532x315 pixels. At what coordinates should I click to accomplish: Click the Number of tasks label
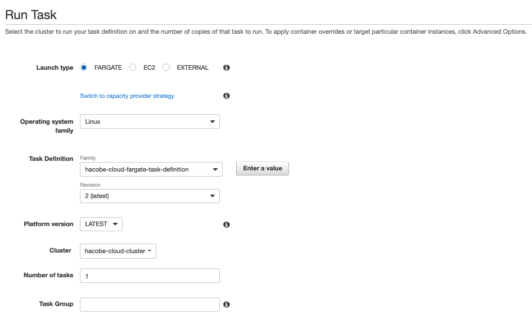tap(48, 275)
